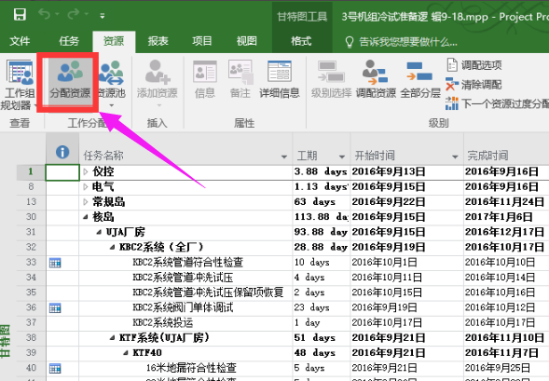Open the 开始时间 column dropdown arrow
549x381 pixels.
[x=455, y=156]
